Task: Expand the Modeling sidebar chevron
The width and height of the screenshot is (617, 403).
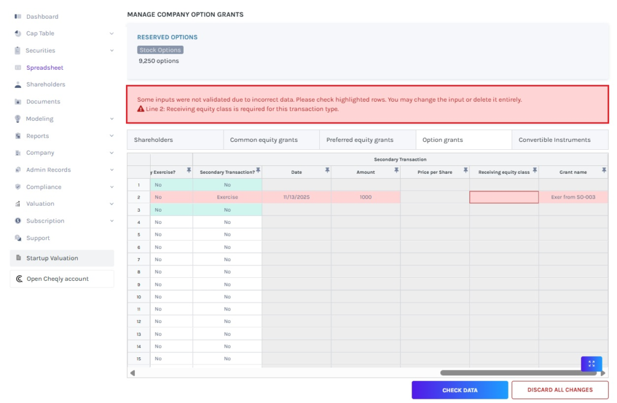Action: pyautogui.click(x=111, y=119)
